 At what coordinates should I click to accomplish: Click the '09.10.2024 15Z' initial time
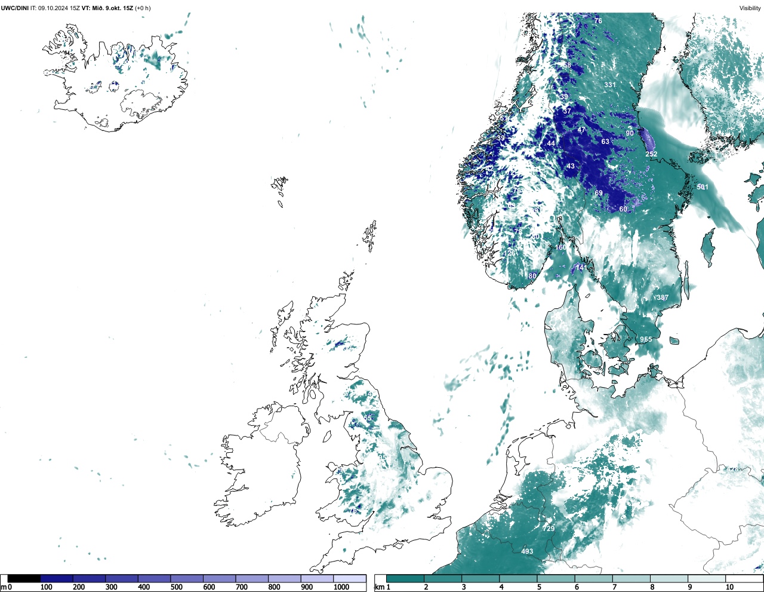[x=58, y=8]
